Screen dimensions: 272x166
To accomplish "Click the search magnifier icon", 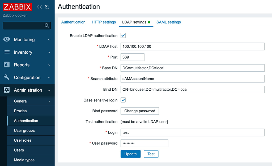I will point(47,26).
